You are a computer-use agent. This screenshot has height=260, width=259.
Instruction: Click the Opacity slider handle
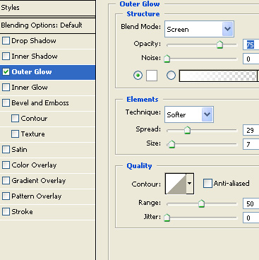[219, 45]
